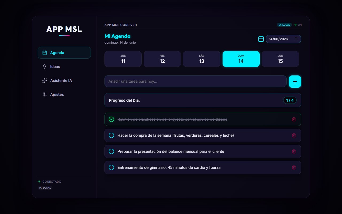Delete the 'Hacer la compra' task

pyautogui.click(x=294, y=135)
